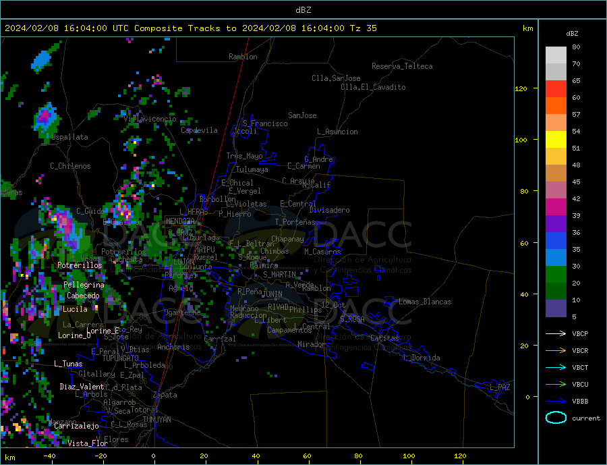Click the L_Dormida label
Image resolution: width=607 pixels, height=465 pixels.
[x=422, y=358]
